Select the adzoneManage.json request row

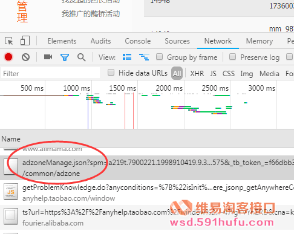pos(147,167)
